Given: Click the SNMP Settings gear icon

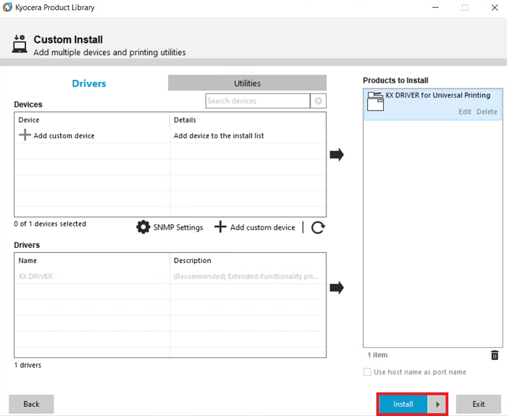Looking at the screenshot, I should [x=143, y=227].
